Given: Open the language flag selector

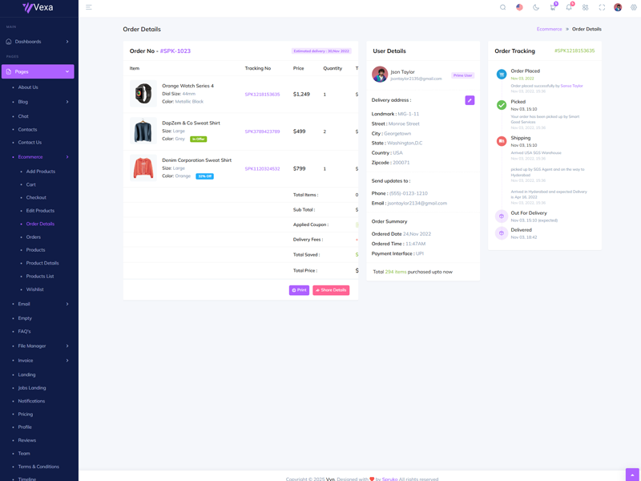Looking at the screenshot, I should point(519,7).
